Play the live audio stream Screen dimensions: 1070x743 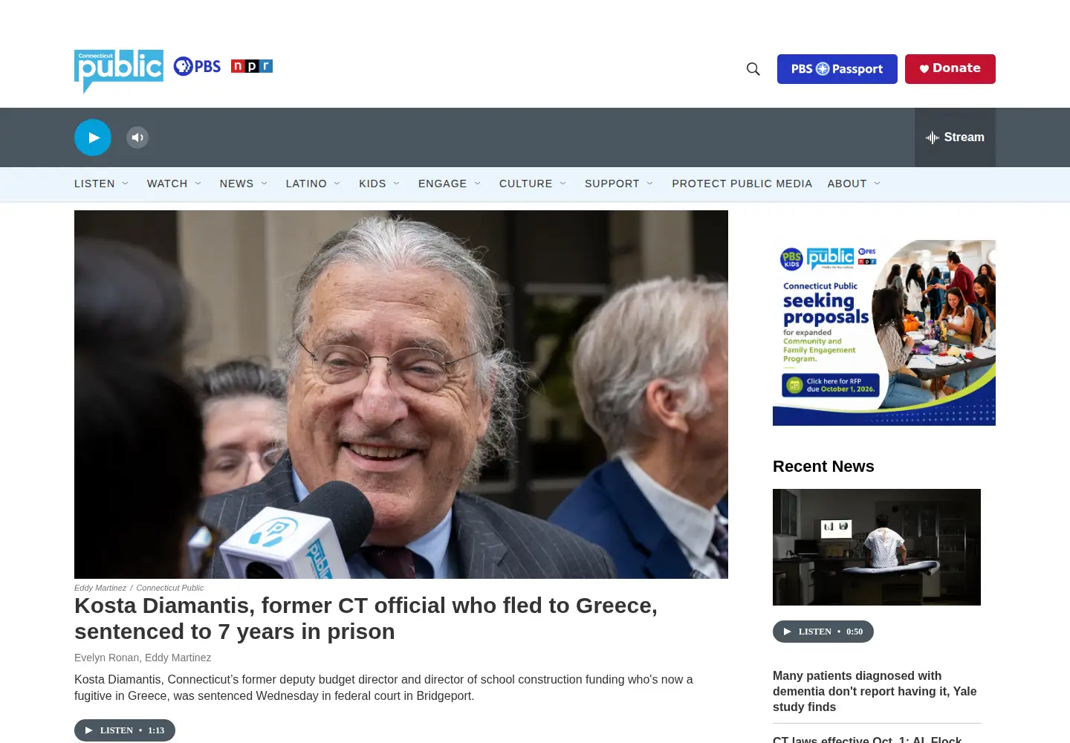coord(93,137)
